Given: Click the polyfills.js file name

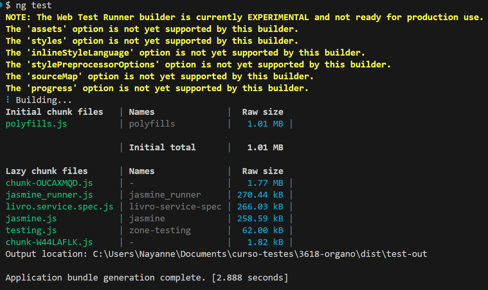Looking at the screenshot, I should click(36, 124).
